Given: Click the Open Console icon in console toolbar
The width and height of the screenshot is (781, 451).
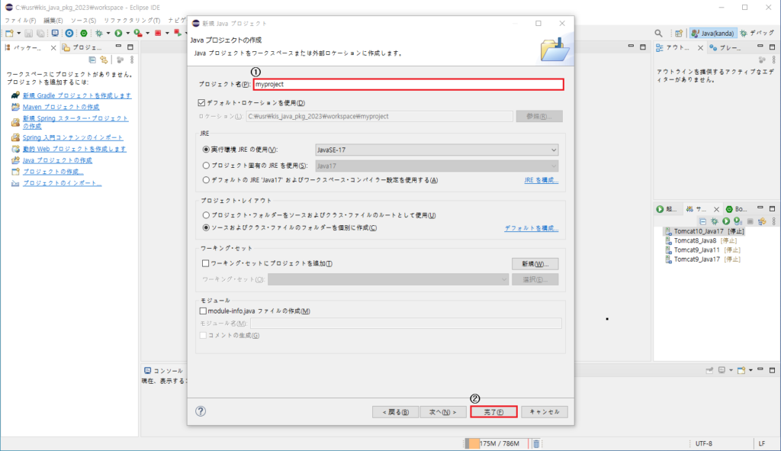Looking at the screenshot, I should tap(741, 370).
